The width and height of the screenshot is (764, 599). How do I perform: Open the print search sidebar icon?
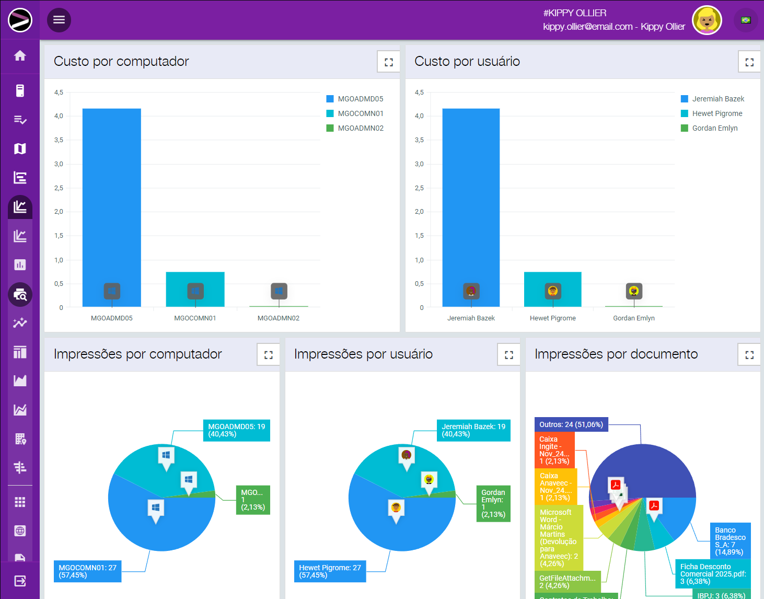(x=20, y=295)
